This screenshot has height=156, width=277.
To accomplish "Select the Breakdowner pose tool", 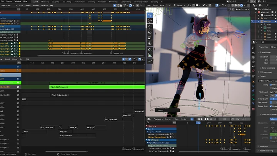I will click(x=150, y=61).
